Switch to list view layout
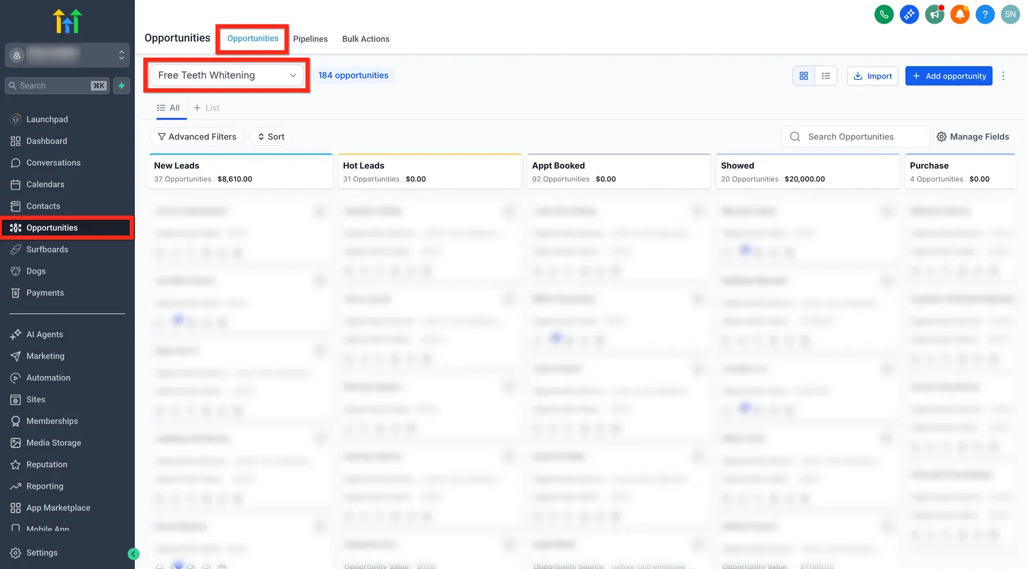 coord(826,76)
